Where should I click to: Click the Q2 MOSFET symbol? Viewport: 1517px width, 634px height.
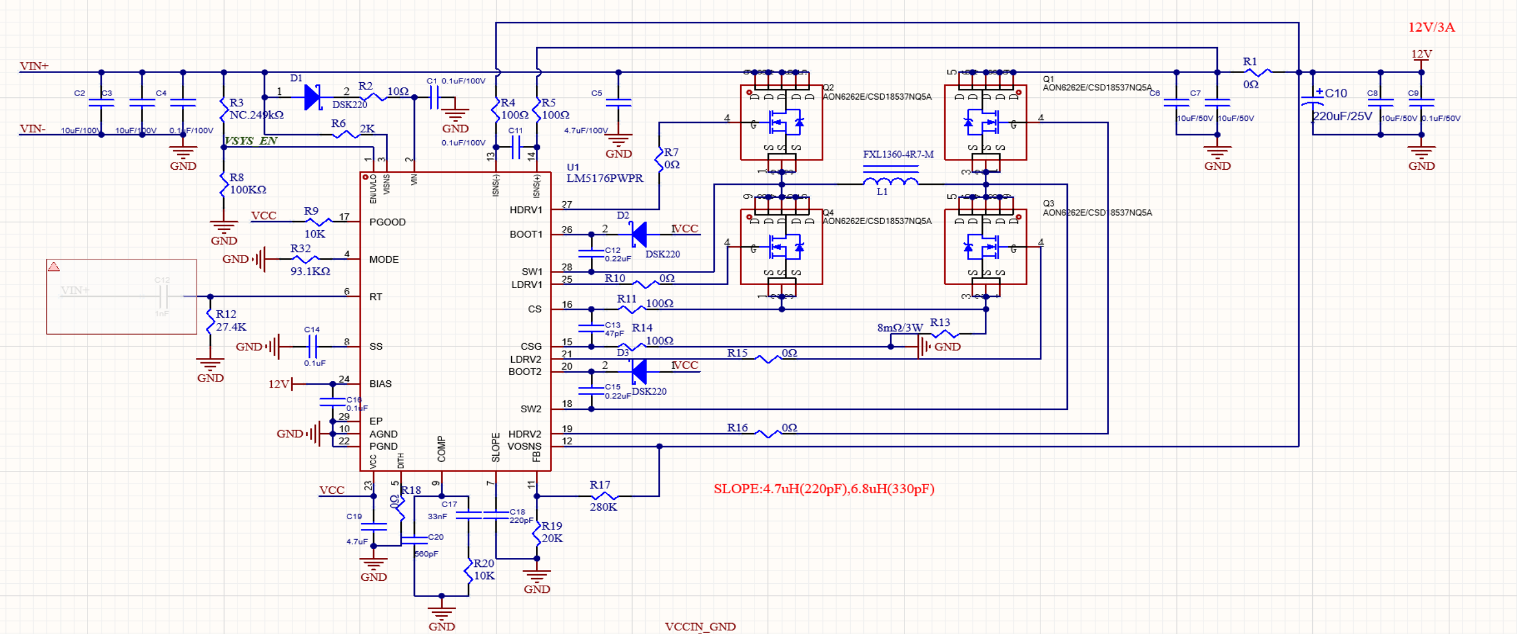click(x=781, y=123)
